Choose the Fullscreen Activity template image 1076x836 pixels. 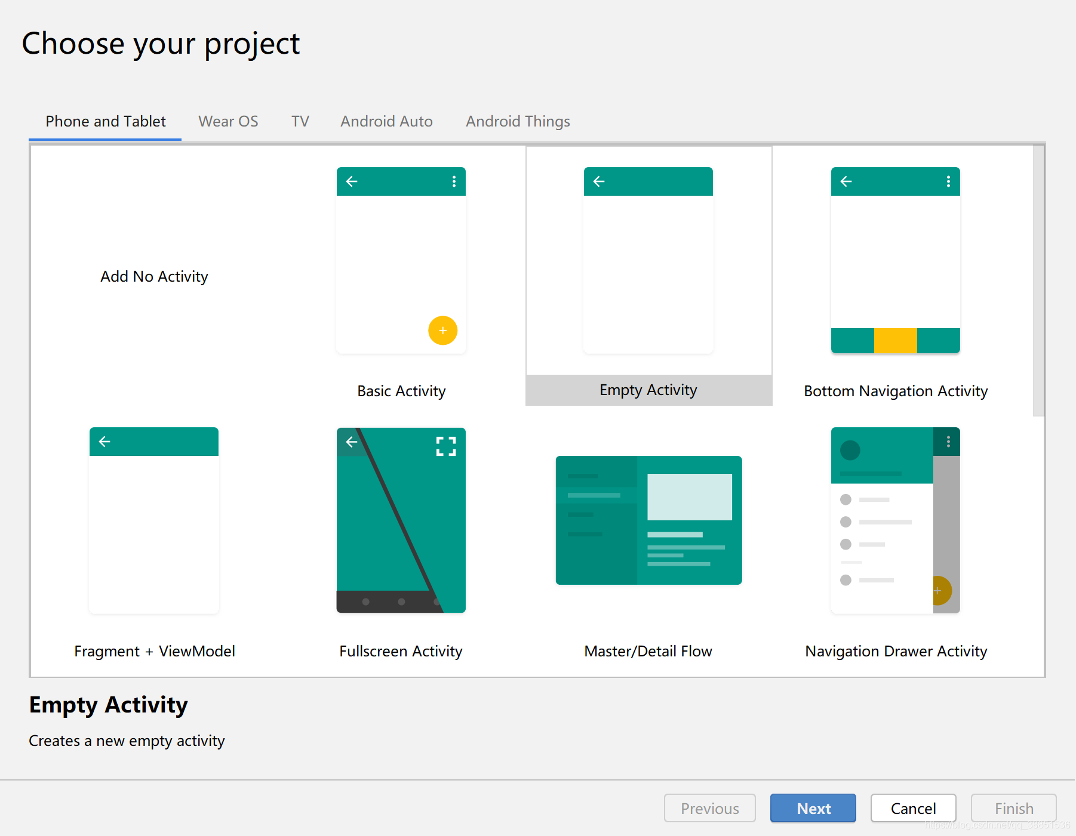pyautogui.click(x=401, y=520)
